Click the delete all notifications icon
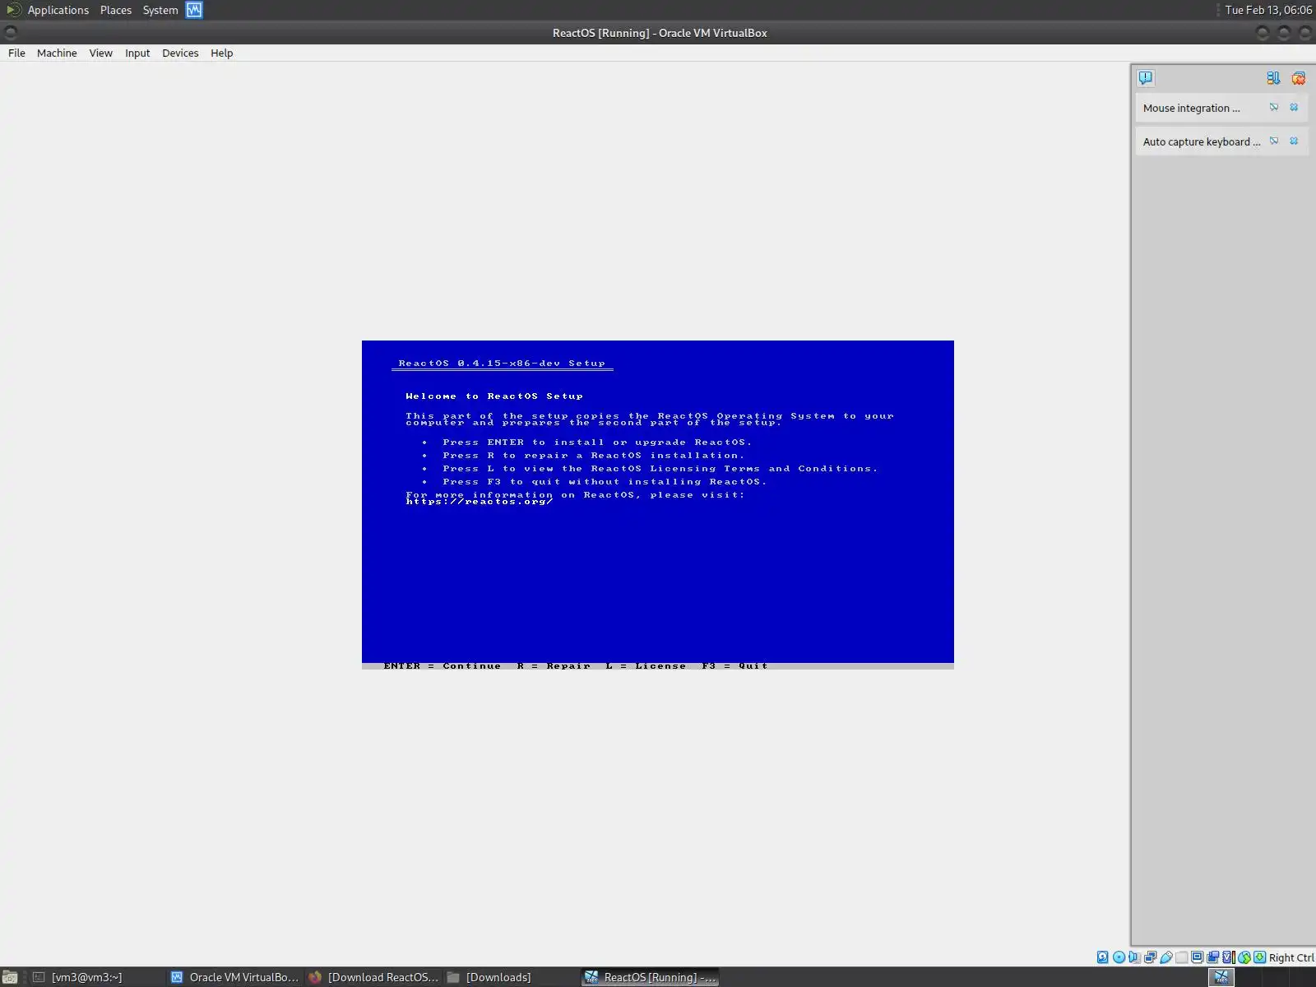Image resolution: width=1316 pixels, height=987 pixels. [1299, 78]
